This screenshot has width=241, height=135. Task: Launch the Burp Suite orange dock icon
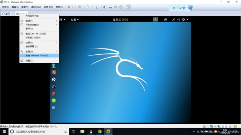click(x=54, y=72)
